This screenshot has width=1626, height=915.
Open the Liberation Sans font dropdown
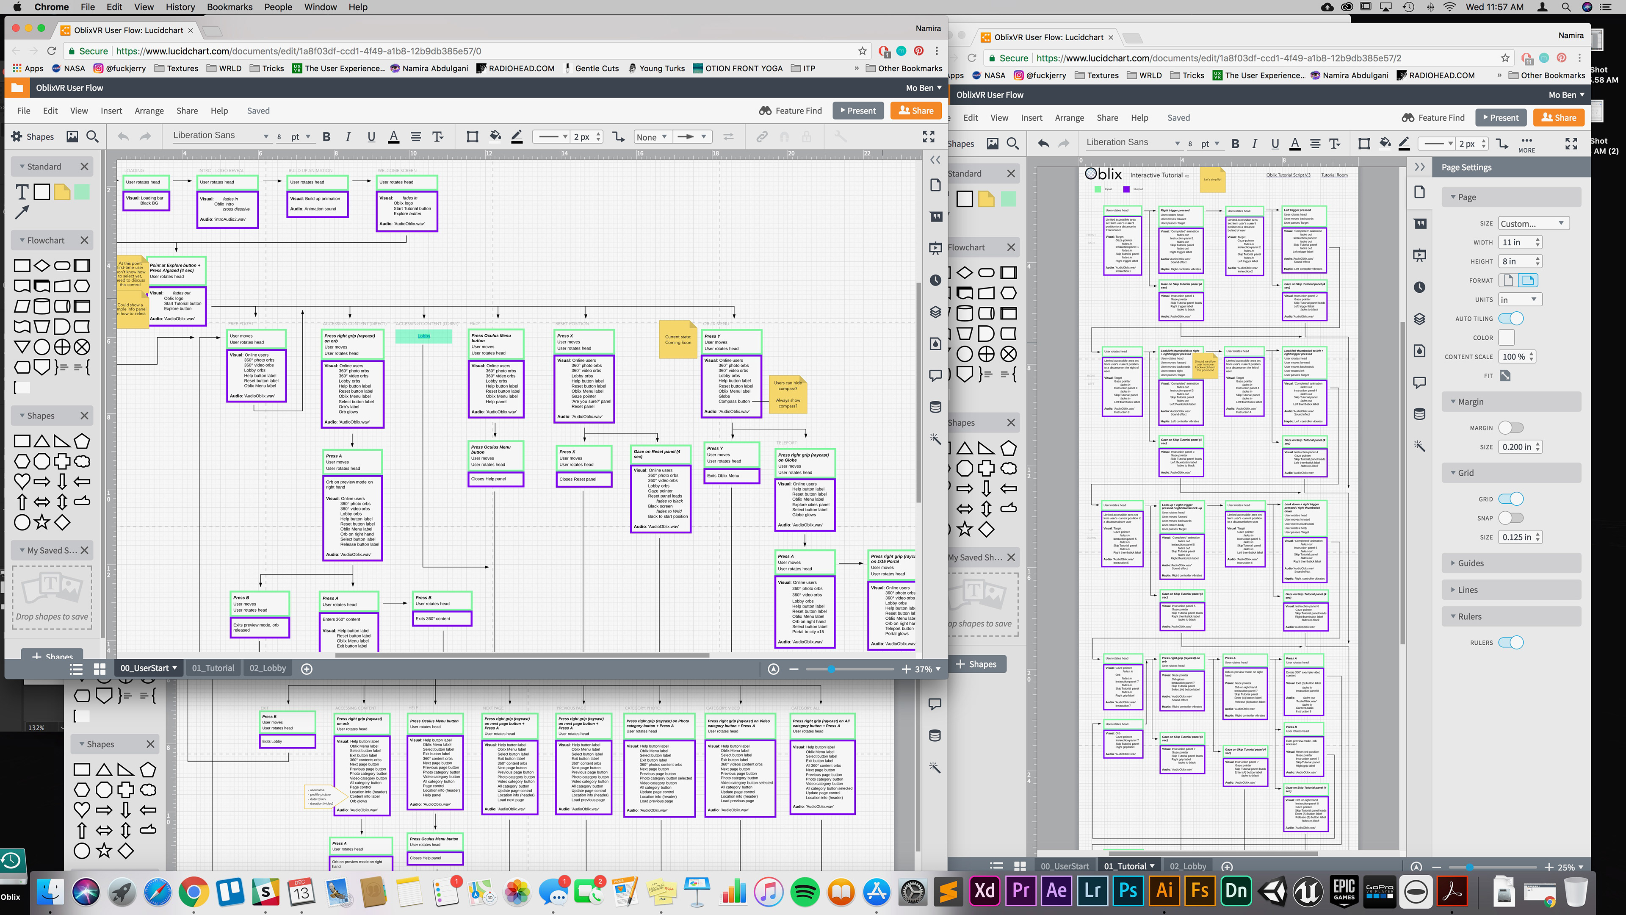(221, 136)
